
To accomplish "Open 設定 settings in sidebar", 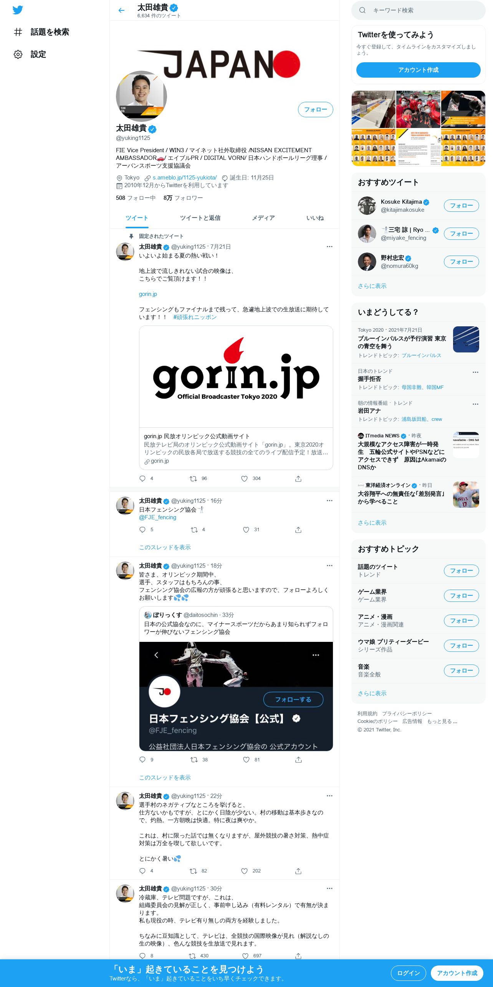I will pos(30,54).
